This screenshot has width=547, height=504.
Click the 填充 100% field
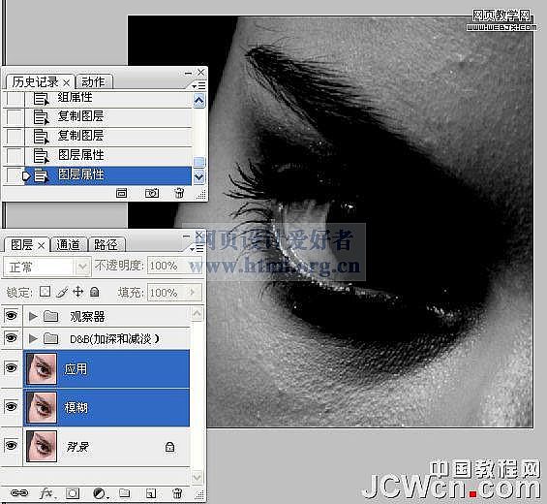pyautogui.click(x=167, y=293)
